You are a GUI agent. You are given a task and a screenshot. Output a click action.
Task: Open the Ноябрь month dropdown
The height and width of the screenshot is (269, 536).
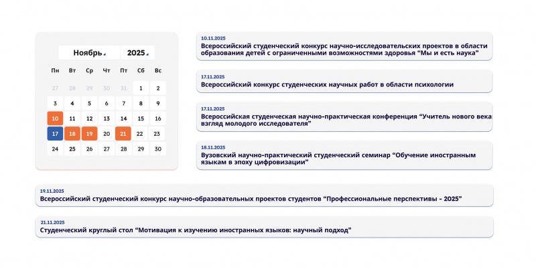click(x=88, y=53)
